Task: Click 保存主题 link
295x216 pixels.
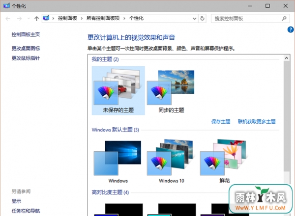Action: [221, 122]
